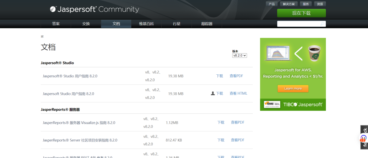Click the search magnifier icon

click(322, 24)
